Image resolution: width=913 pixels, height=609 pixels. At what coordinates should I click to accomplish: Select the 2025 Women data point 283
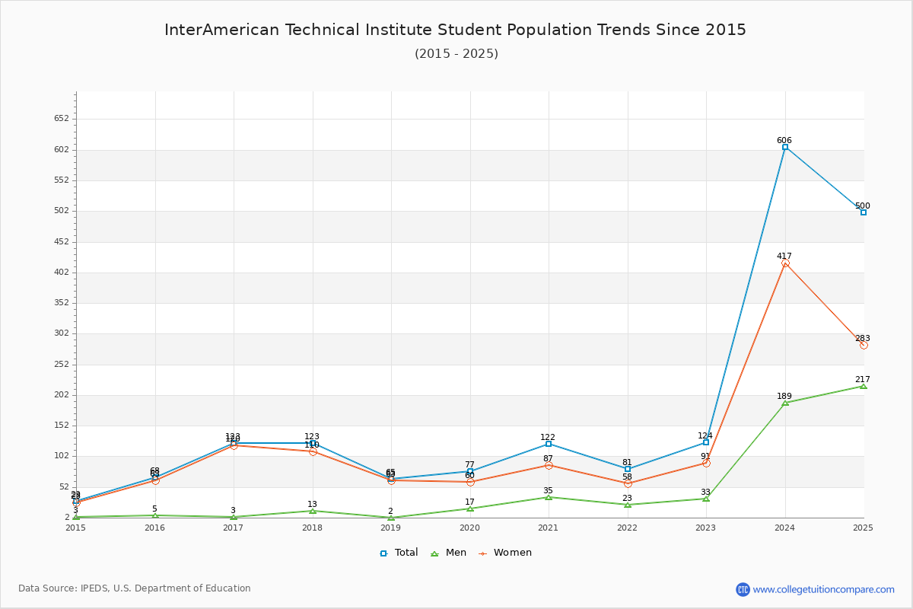[864, 345]
